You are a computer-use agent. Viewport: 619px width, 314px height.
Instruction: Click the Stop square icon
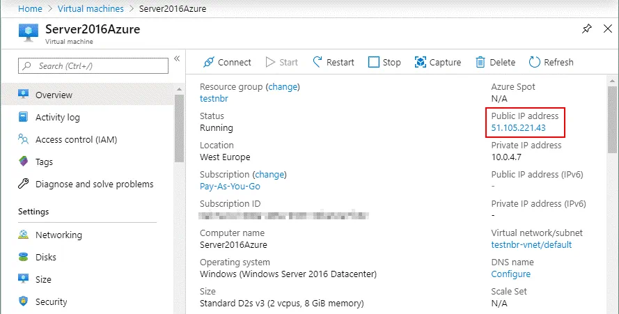(373, 63)
